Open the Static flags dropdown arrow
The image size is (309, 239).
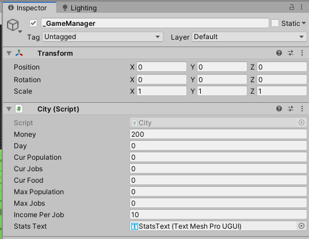click(304, 23)
